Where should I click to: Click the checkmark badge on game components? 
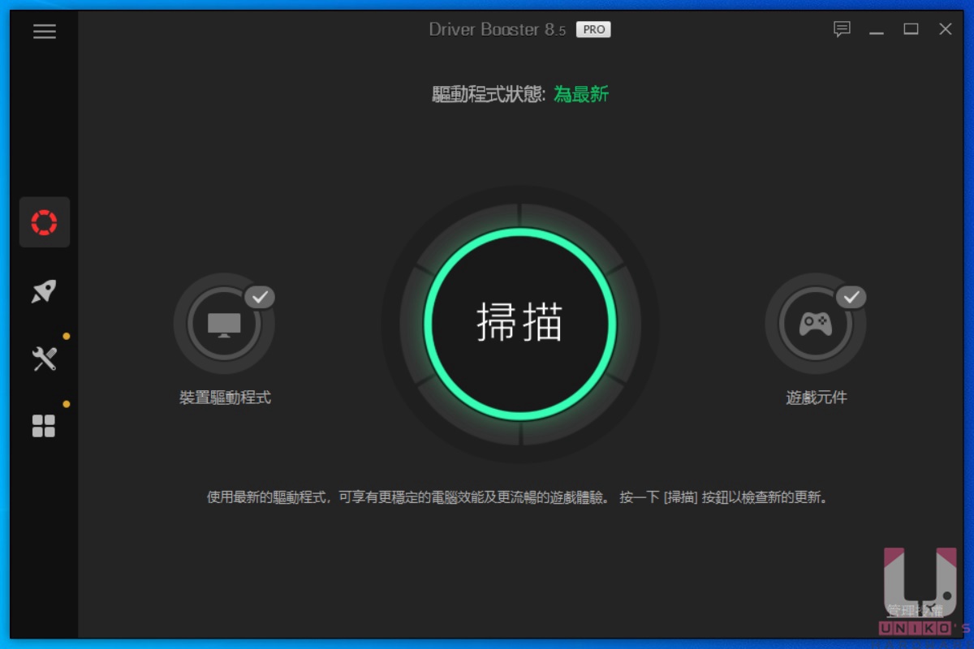[851, 298]
